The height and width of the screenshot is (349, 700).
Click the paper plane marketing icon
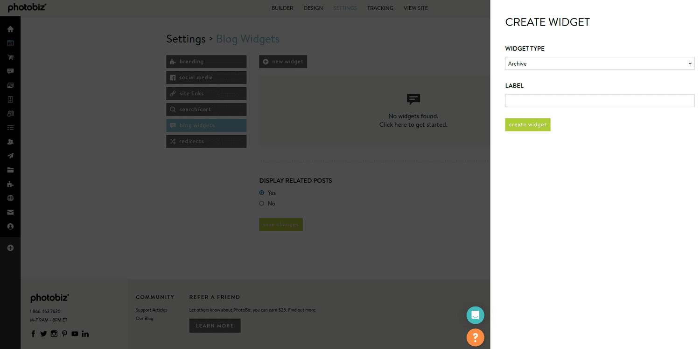click(10, 156)
